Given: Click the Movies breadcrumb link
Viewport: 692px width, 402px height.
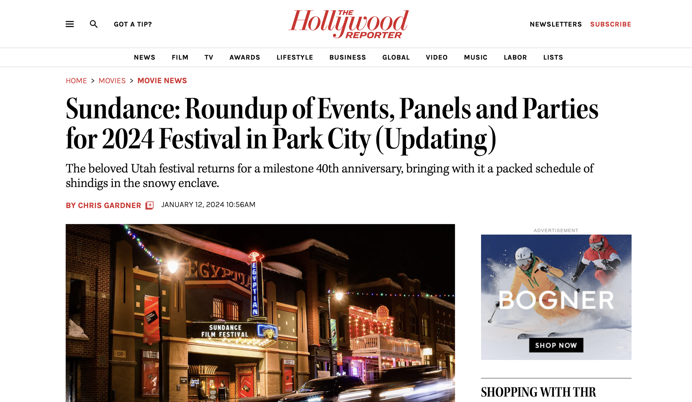Looking at the screenshot, I should pos(112,81).
